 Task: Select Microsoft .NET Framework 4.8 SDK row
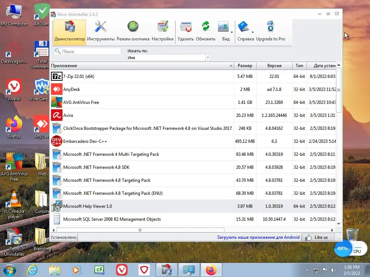click(193, 167)
